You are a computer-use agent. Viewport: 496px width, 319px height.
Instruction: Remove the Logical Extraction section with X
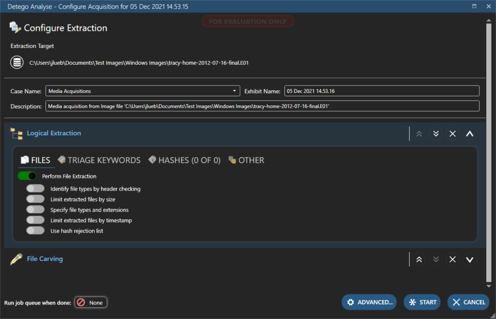pyautogui.click(x=453, y=134)
